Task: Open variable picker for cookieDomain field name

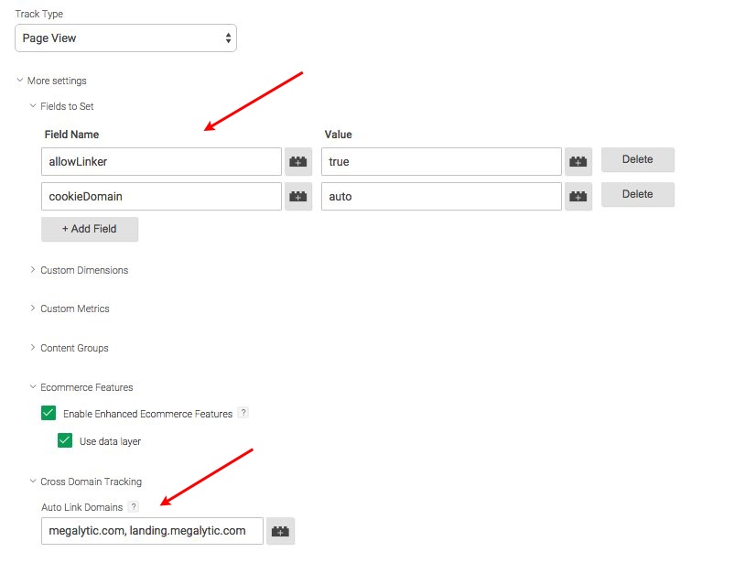Action: (298, 195)
